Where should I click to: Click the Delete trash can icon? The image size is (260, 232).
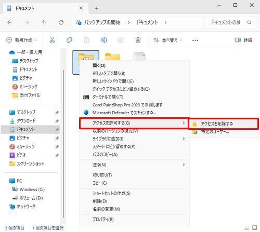coord(138,40)
